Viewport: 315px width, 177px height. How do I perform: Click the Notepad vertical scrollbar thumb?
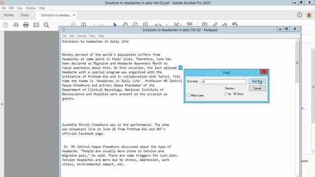tap(297, 63)
